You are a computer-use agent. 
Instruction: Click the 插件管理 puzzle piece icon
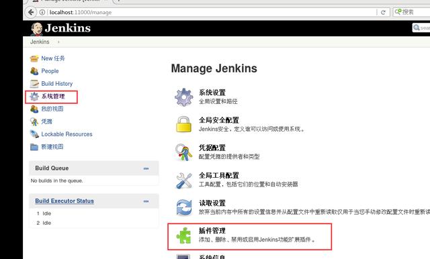coord(183,236)
